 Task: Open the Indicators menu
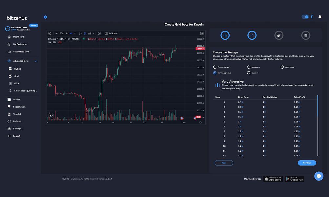pyautogui.click(x=112, y=33)
